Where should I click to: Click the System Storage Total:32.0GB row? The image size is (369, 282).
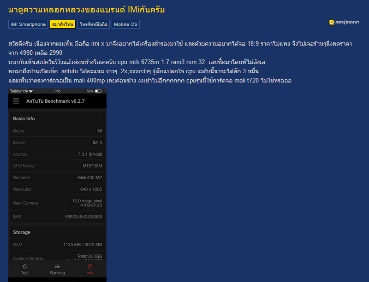tap(57, 256)
